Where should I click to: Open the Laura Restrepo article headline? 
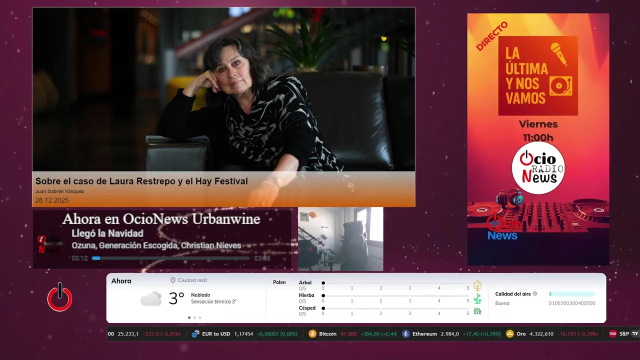click(141, 181)
